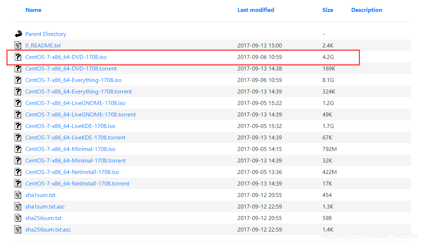Screen dimensions: 422x243
Task: Click the icon beside CentOS-7-x86_64-Minimal-1708.torrent
Action: (x=18, y=160)
